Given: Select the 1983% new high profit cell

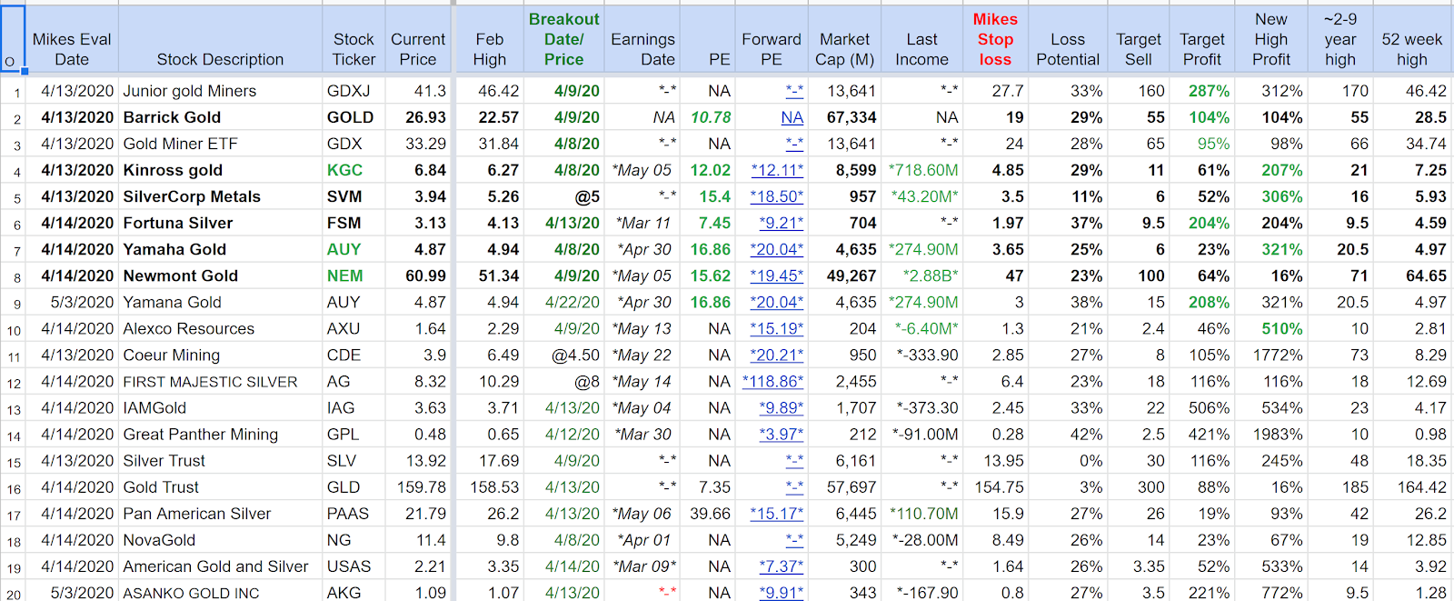Looking at the screenshot, I should [x=1271, y=434].
